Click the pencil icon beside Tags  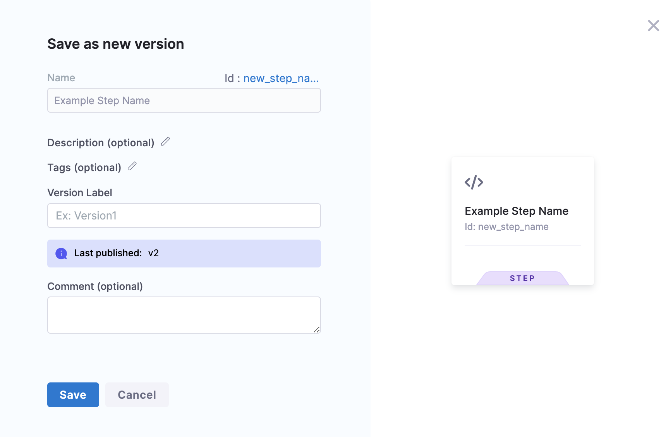(132, 166)
